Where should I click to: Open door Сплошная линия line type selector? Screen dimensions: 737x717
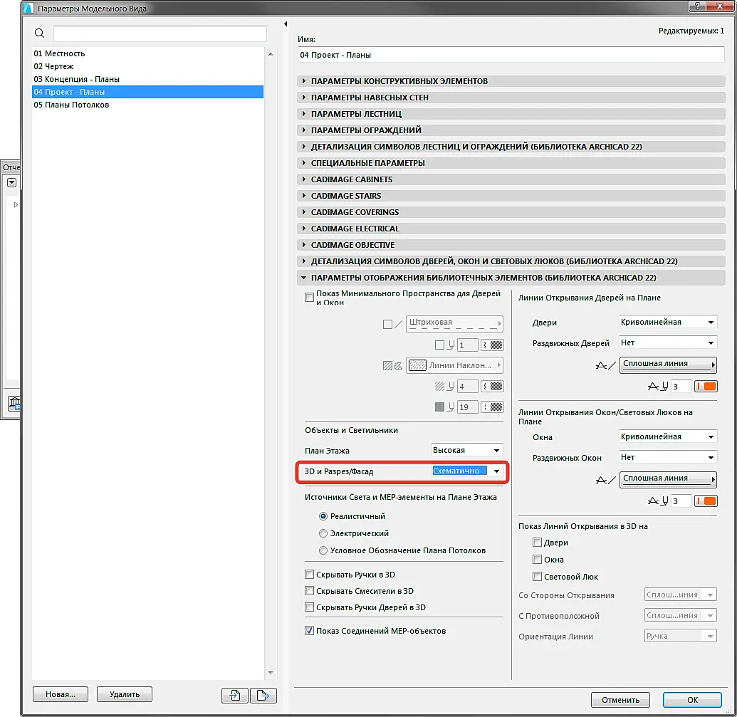point(668,364)
